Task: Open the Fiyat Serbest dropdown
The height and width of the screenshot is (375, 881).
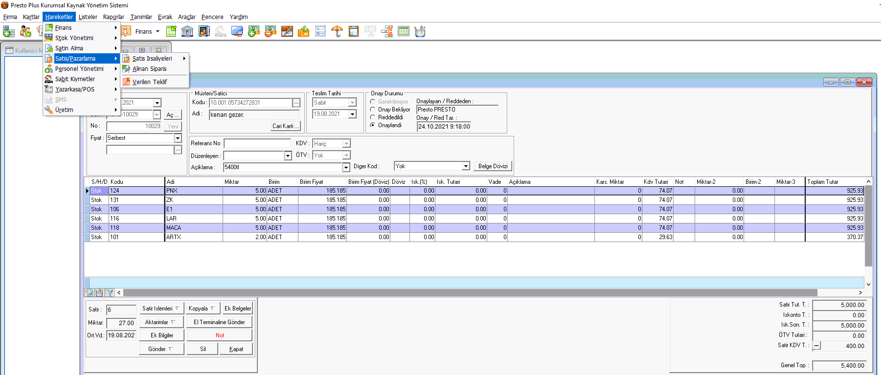Action: pos(178,138)
